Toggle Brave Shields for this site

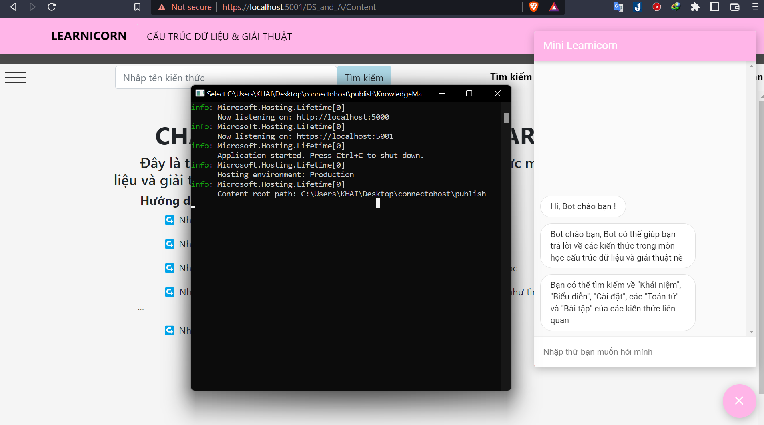point(535,7)
